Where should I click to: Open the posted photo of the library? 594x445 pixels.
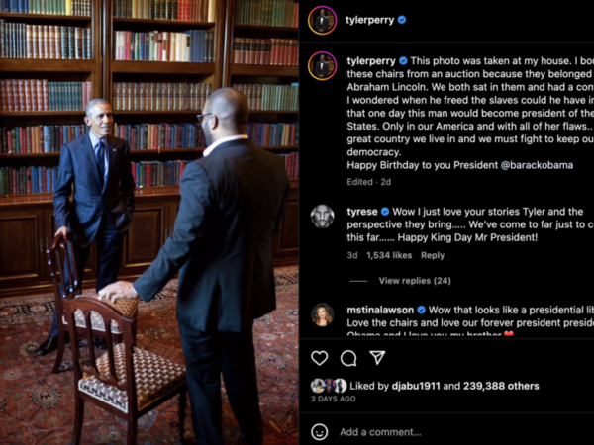pyautogui.click(x=149, y=222)
